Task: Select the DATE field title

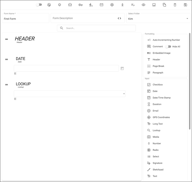Action: (21, 59)
